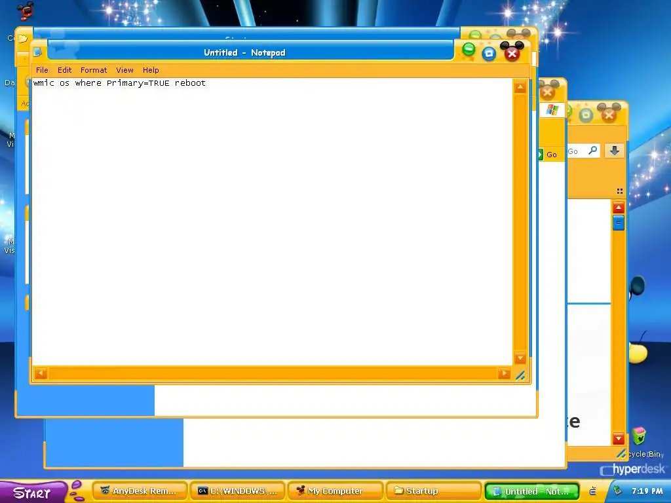The height and width of the screenshot is (503, 671).
Task: Click the blue scrollbar thumb in browser window
Action: 619,223
